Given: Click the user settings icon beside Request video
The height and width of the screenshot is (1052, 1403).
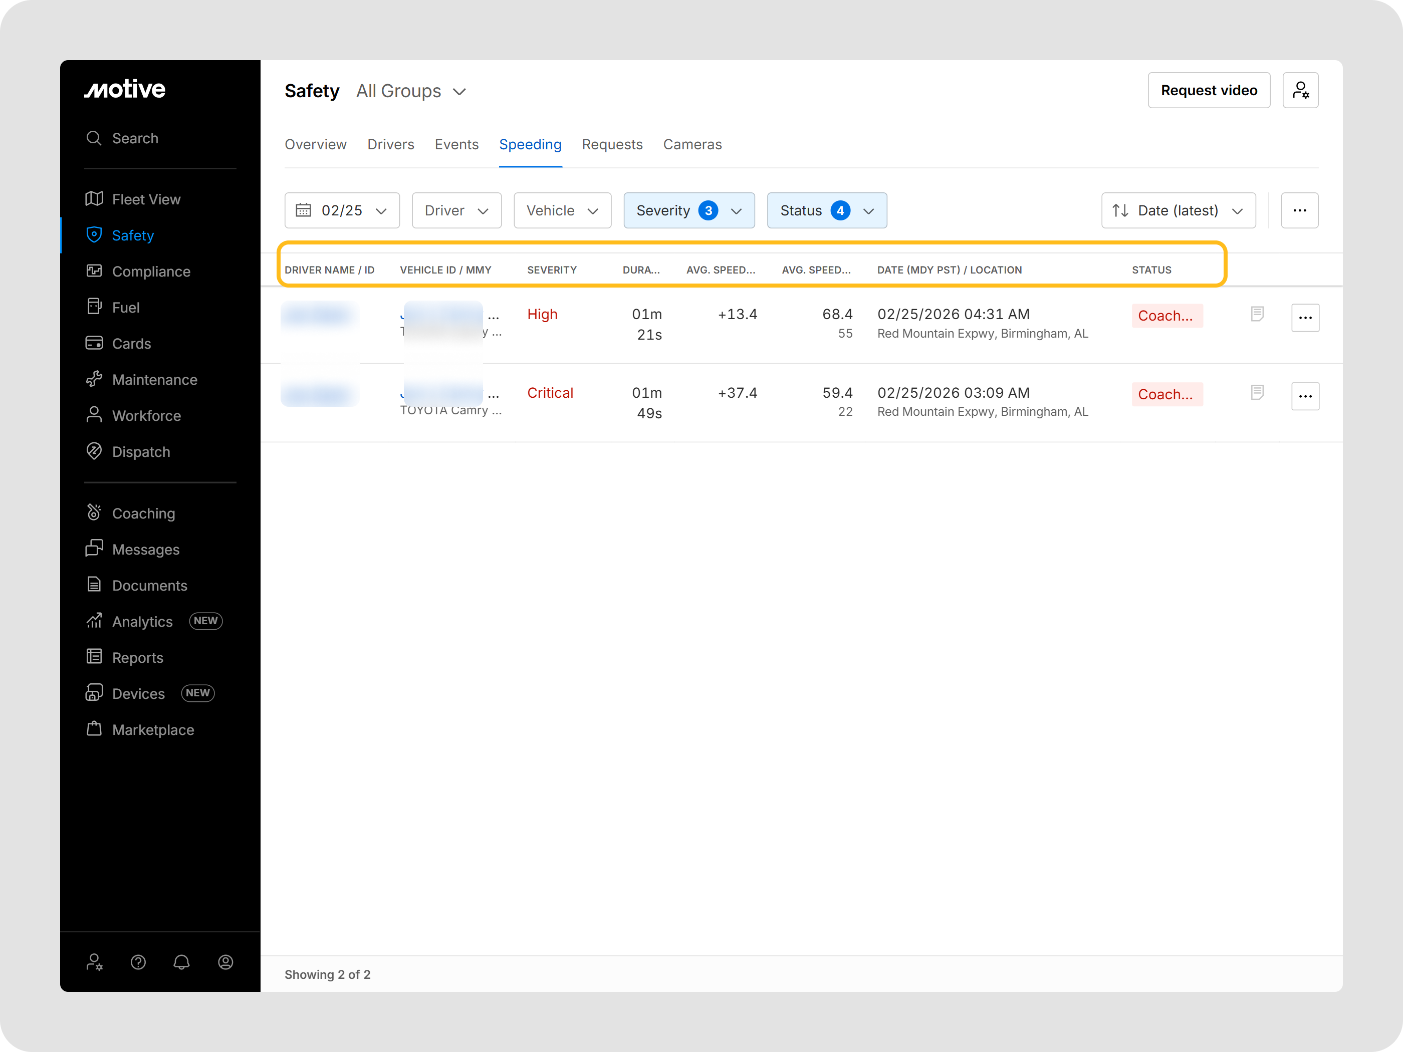Looking at the screenshot, I should (x=1300, y=90).
